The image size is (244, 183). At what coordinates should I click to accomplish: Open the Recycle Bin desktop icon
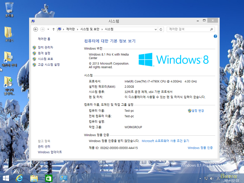point(9,9)
